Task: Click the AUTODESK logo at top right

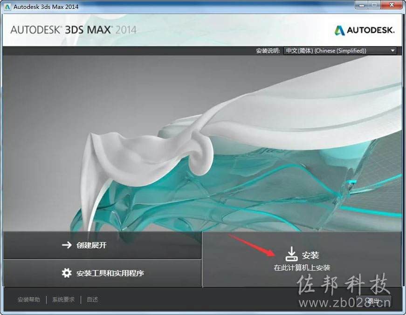Action: (x=365, y=30)
